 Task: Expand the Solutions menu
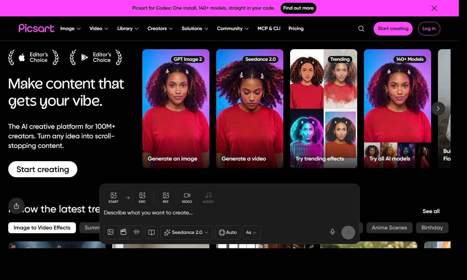[x=195, y=29]
